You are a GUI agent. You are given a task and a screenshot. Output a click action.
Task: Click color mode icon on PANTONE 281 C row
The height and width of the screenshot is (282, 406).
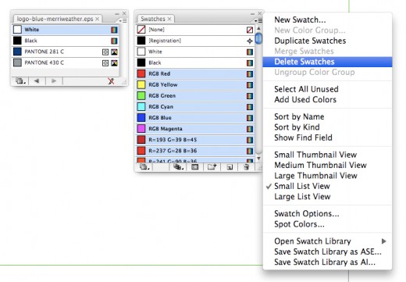114,52
